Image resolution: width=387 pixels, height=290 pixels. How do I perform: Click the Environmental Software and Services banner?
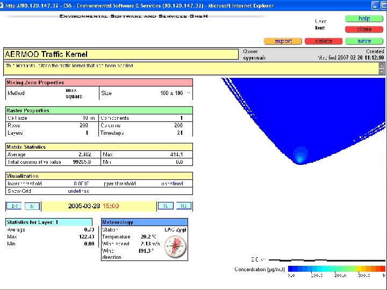click(x=133, y=16)
